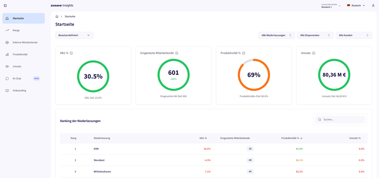Screen dimensions: 379x178
Task: Click the home icon in the breadcrumb
Action: 57,17
